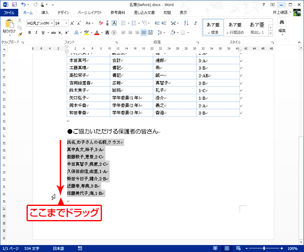Switch to the 校閲 (Review) tab
The width and height of the screenshot is (304, 252).
167,13
